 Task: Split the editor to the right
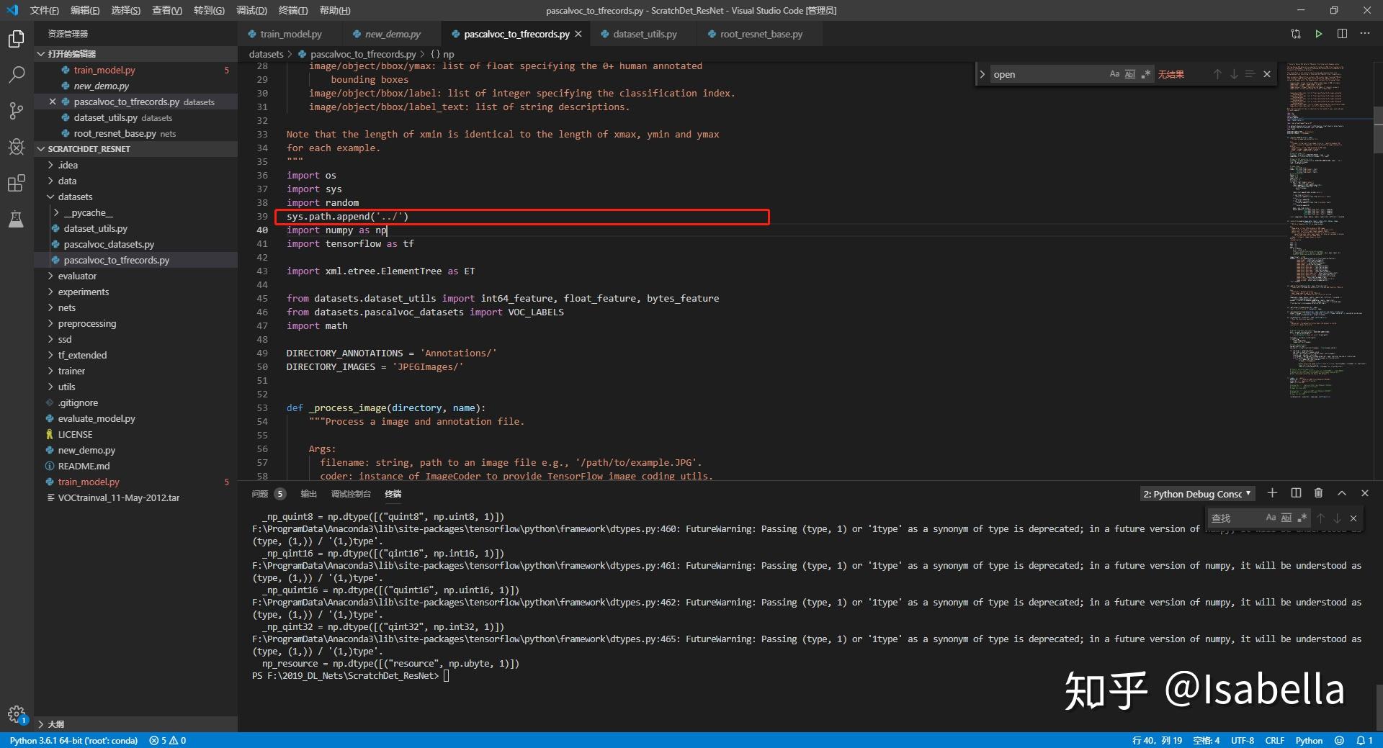coord(1342,34)
